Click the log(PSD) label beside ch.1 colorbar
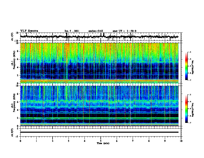204x158 pixels. point(193,67)
